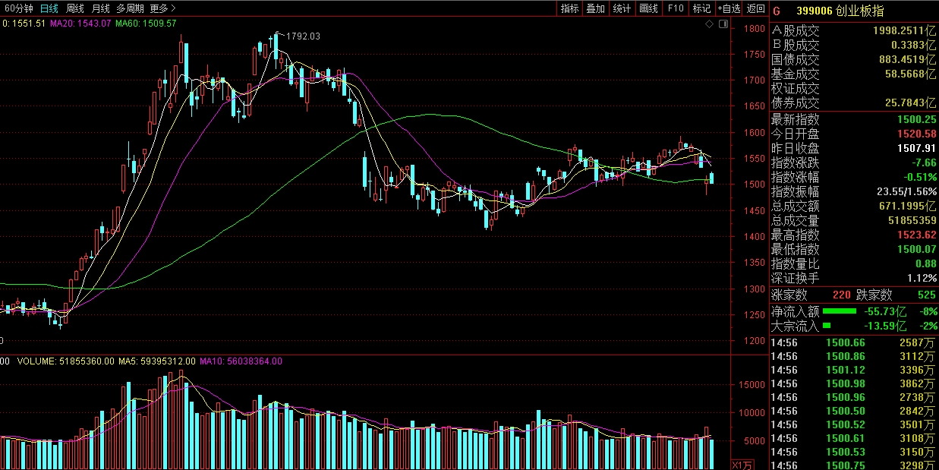Open the F10 company info button
The image size is (939, 470).
point(675,8)
